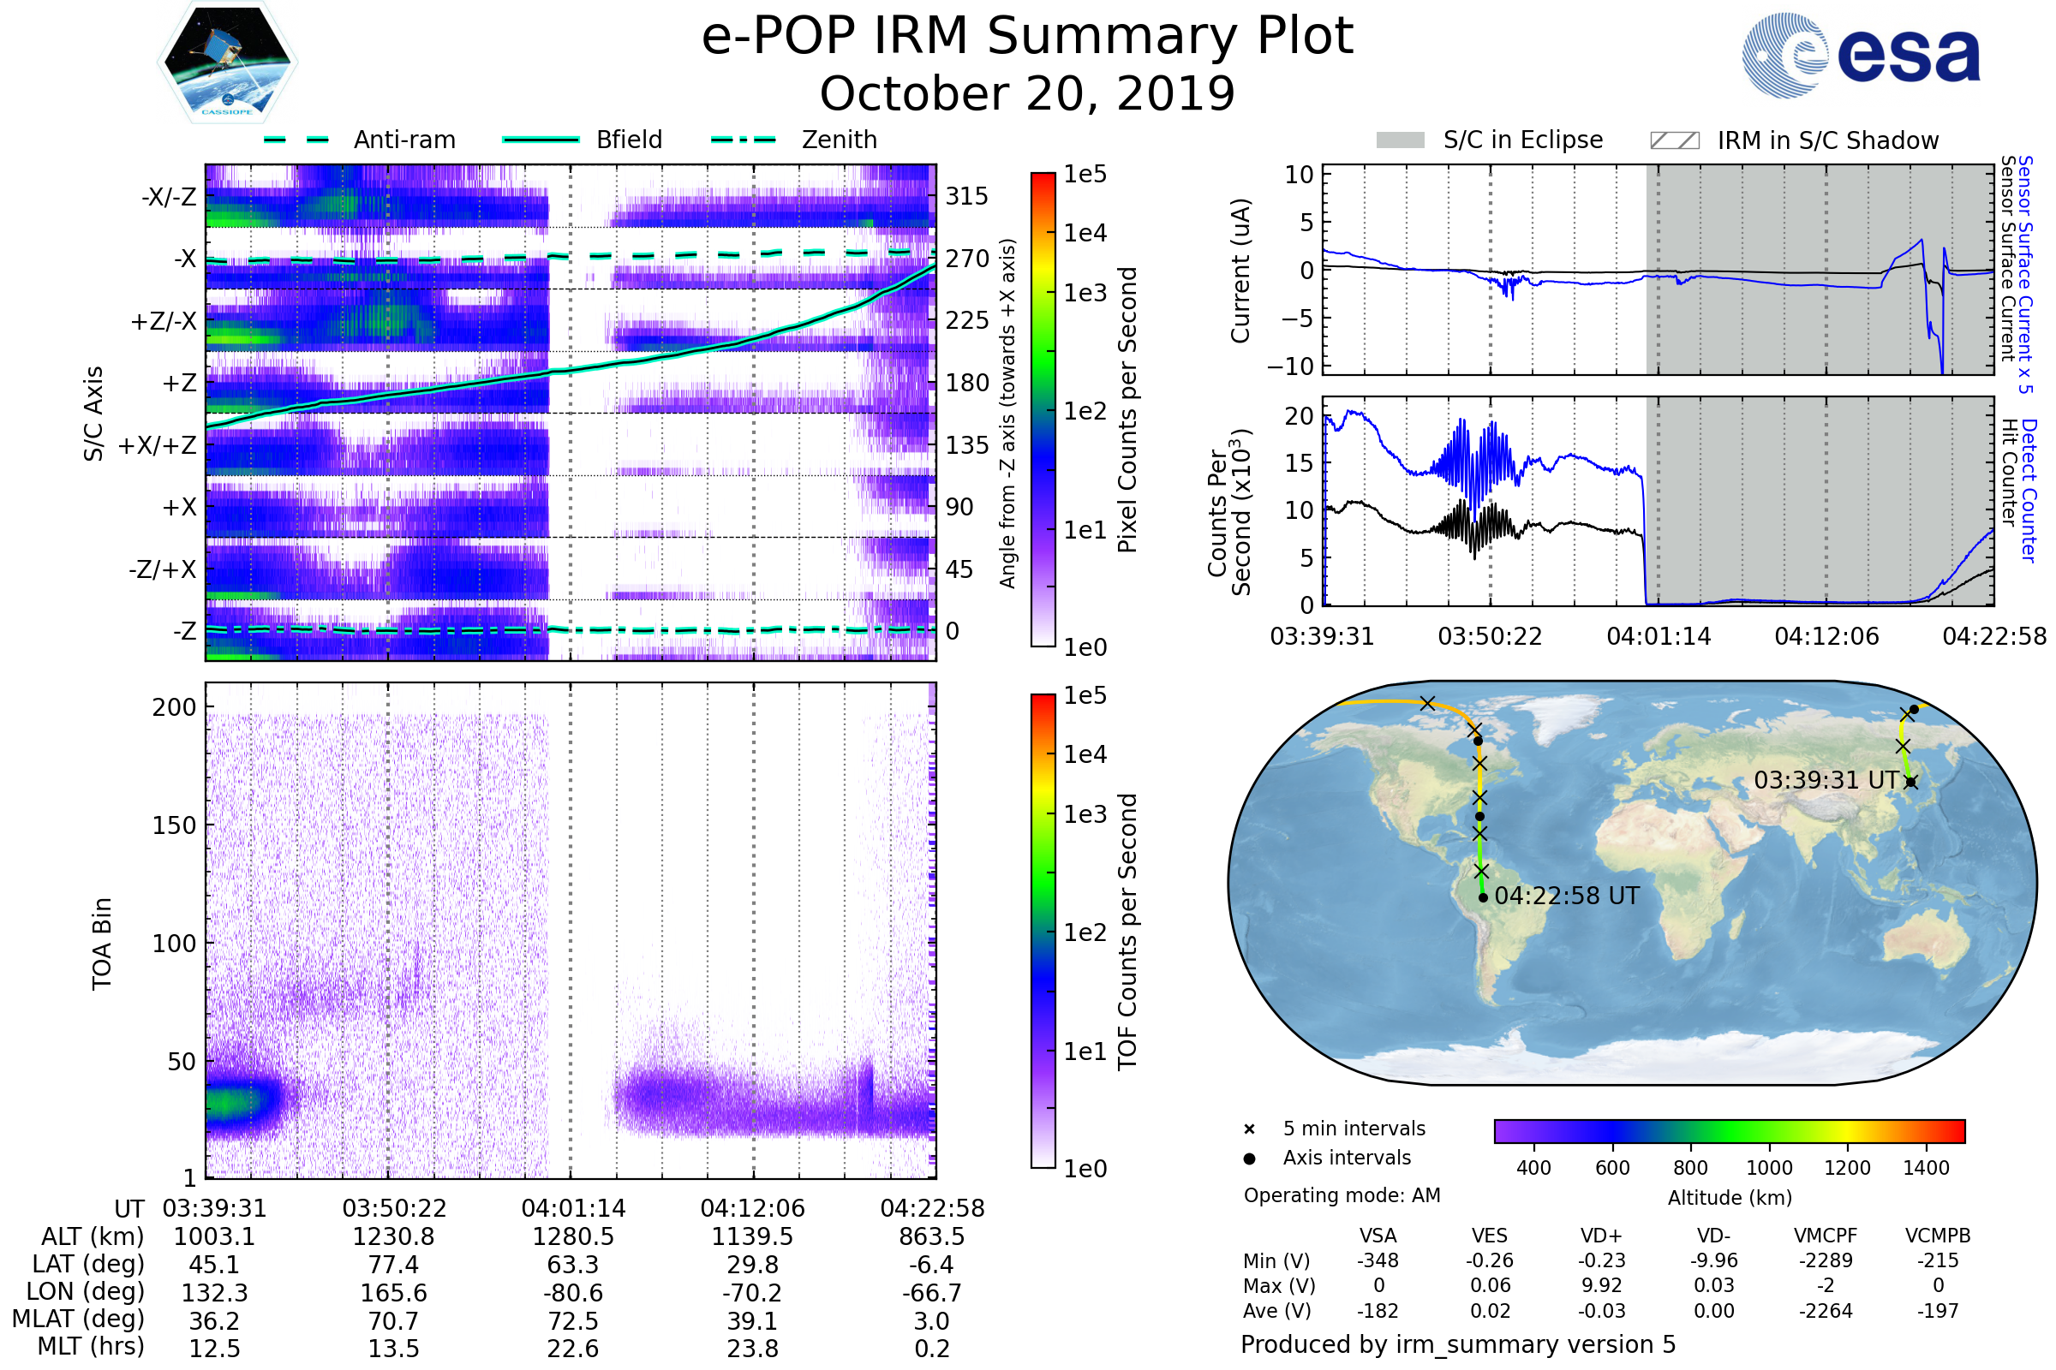This screenshot has height=1370, width=2056.
Task: Click the Altitude (km) colorbar
Action: [1729, 1131]
